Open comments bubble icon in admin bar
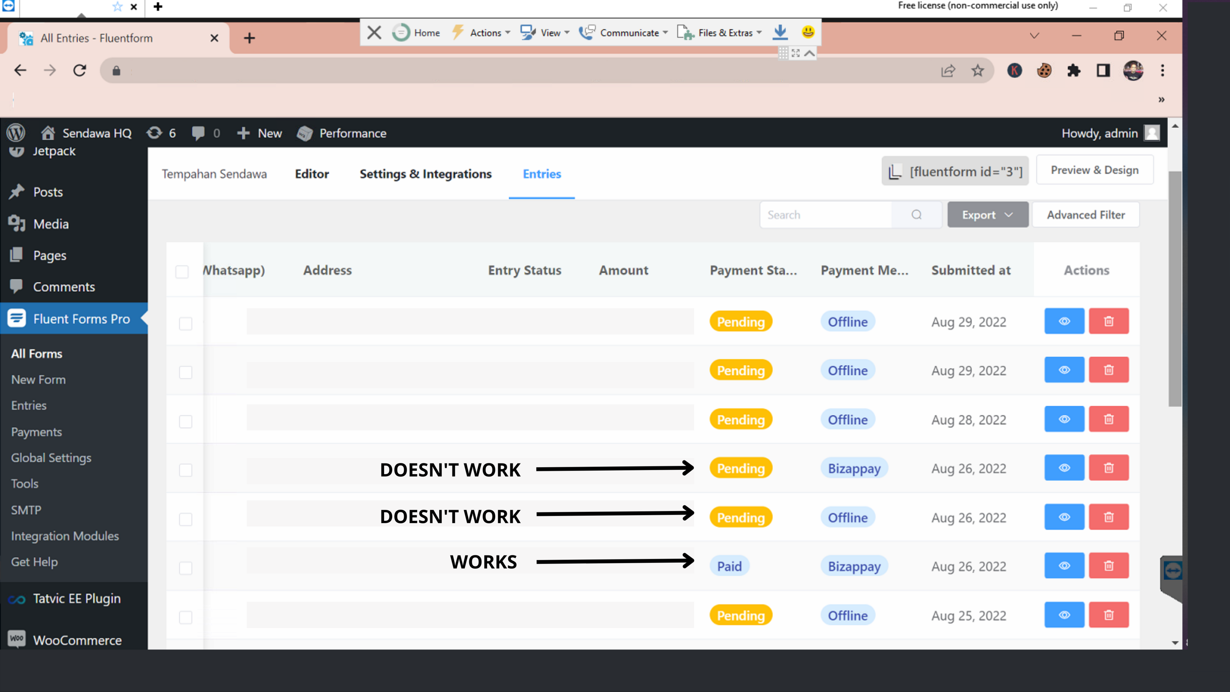This screenshot has width=1230, height=692. point(198,133)
